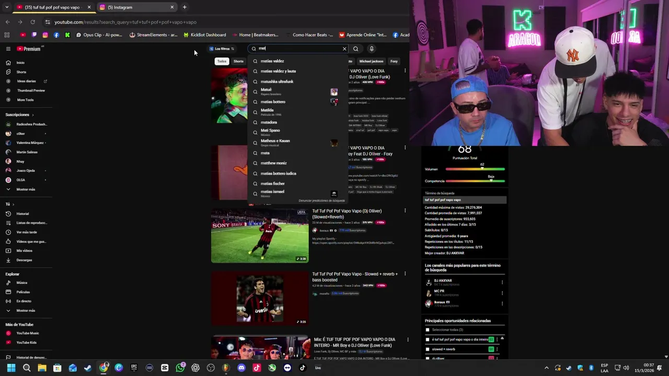Reload the page in browser

32,22
